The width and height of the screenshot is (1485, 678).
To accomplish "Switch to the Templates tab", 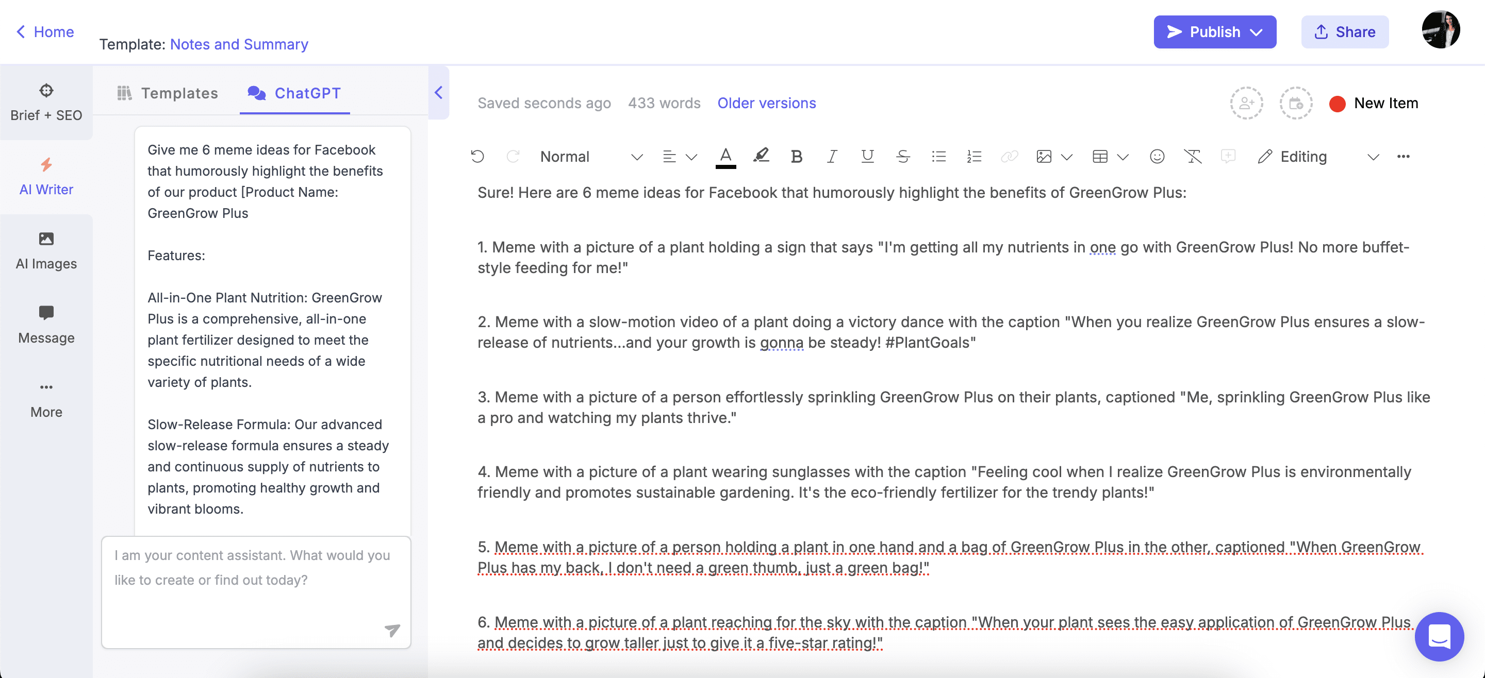I will [x=167, y=93].
